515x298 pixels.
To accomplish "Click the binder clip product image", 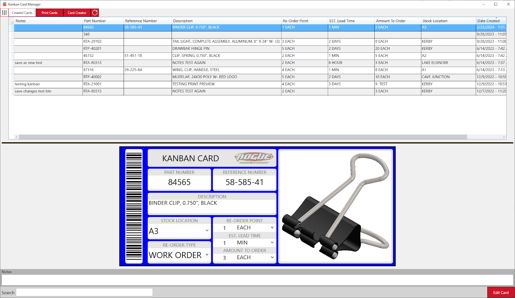I will tap(336, 206).
